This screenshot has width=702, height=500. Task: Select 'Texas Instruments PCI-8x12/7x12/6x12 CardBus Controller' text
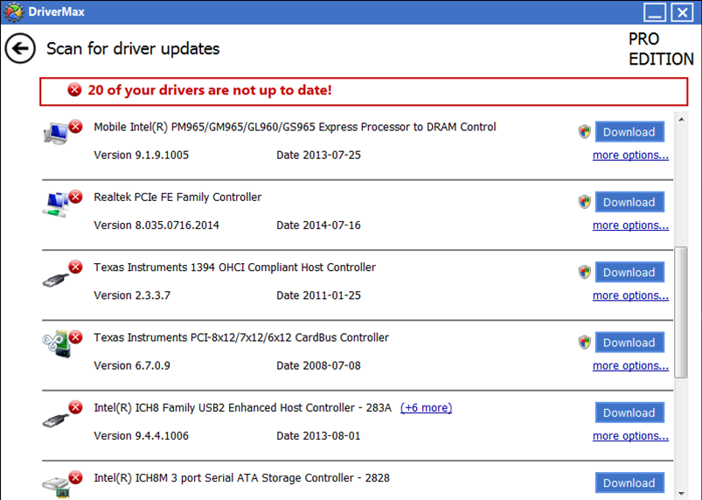[241, 338]
